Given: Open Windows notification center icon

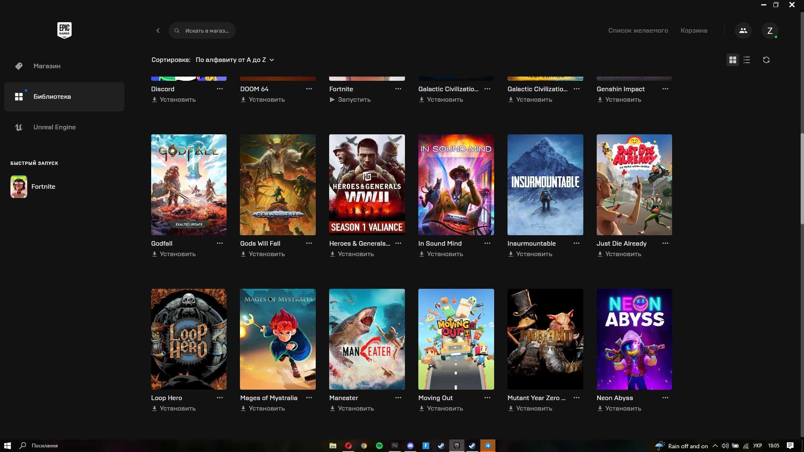Looking at the screenshot, I should [790, 446].
